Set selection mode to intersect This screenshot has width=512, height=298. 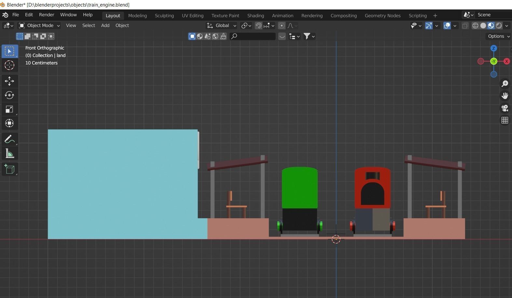(51, 36)
